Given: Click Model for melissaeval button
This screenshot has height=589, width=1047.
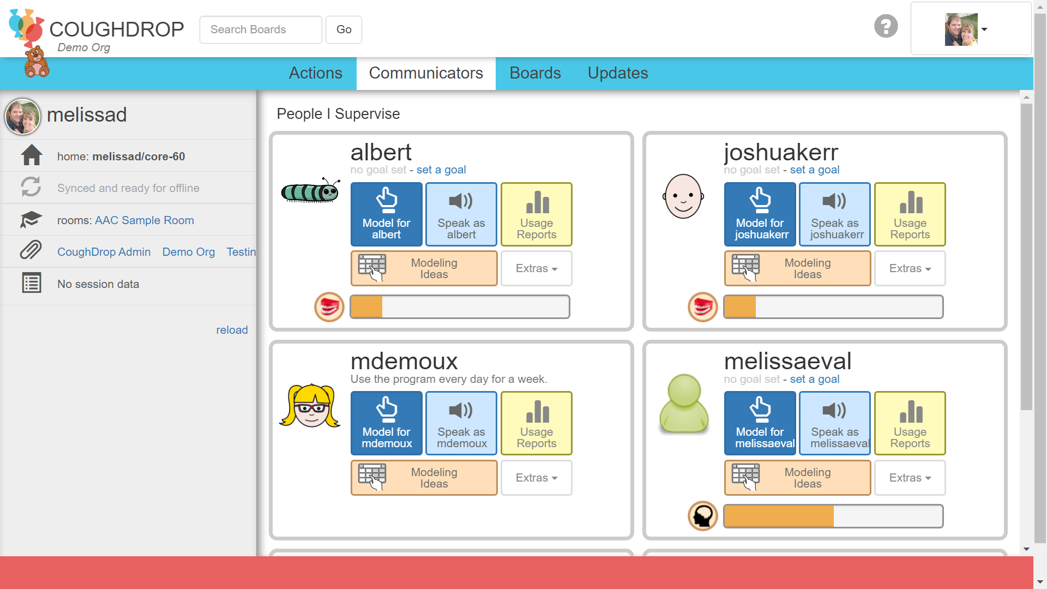Looking at the screenshot, I should point(760,423).
